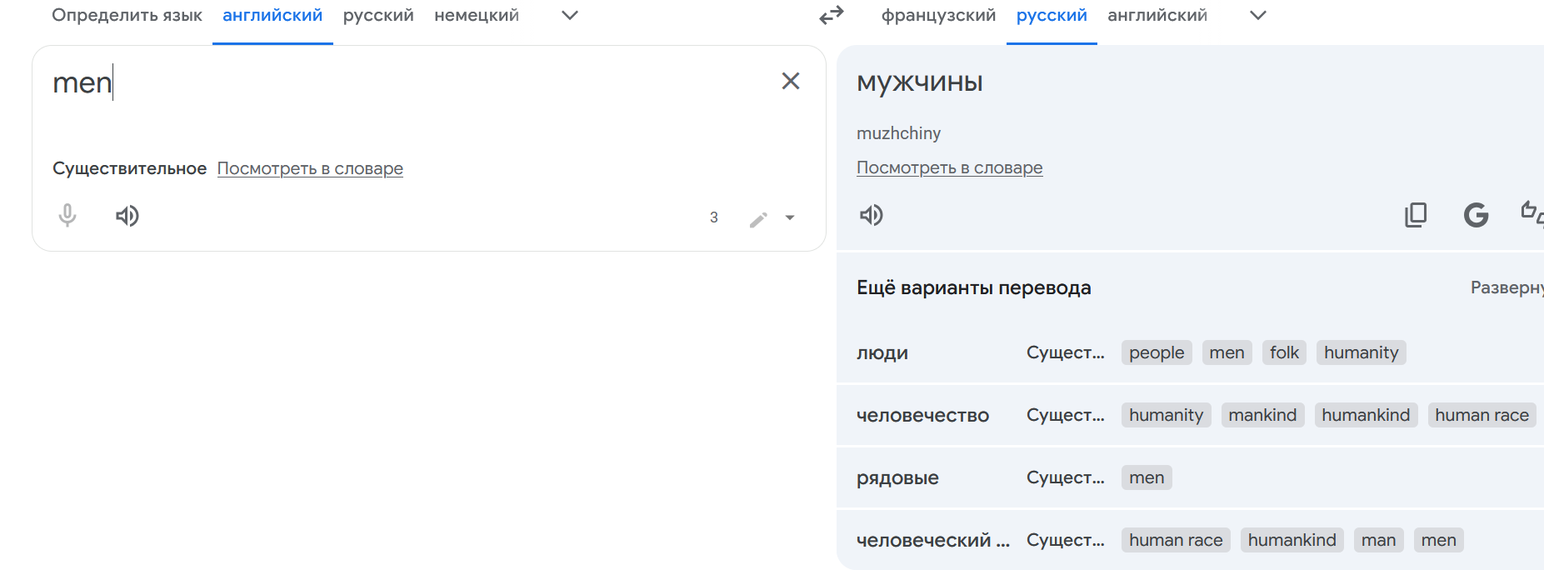Image resolution: width=1544 pixels, height=570 pixels.
Task: Expand the source language list chevron
Action: (x=570, y=15)
